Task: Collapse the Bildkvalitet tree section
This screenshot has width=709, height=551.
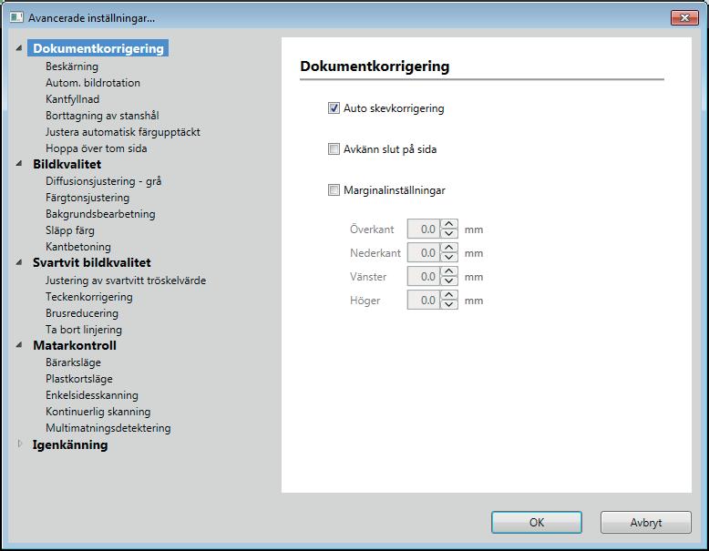Action: (19, 164)
